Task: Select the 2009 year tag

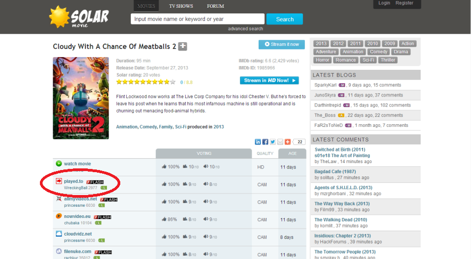Action: 390,44
